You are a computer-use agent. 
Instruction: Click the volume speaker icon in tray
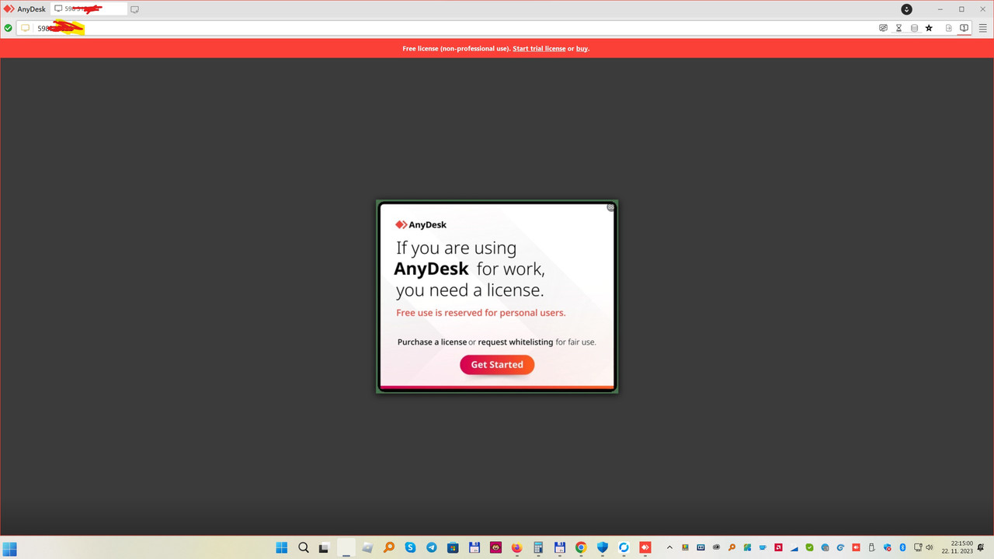pos(930,547)
